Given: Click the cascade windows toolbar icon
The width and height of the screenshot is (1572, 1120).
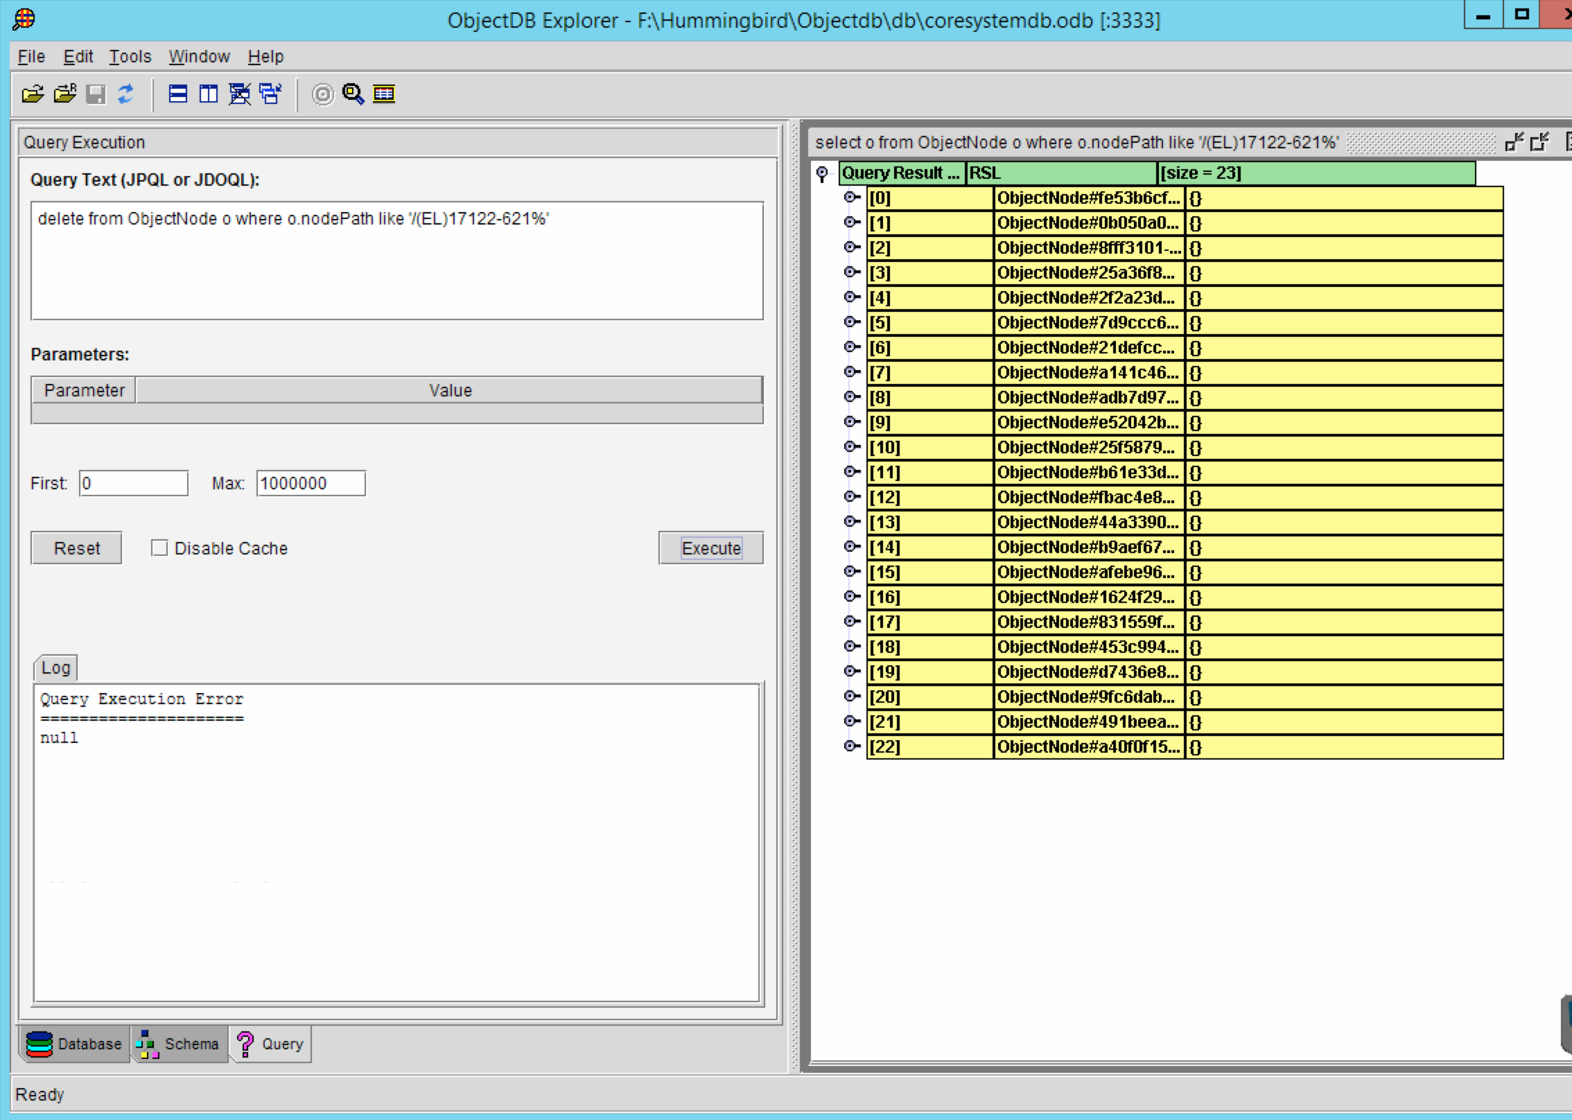Looking at the screenshot, I should click(x=270, y=94).
